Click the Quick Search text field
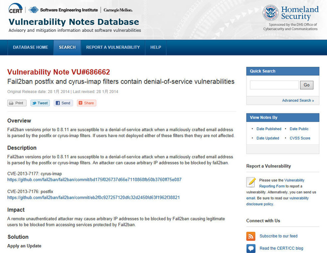 click(x=274, y=85)
